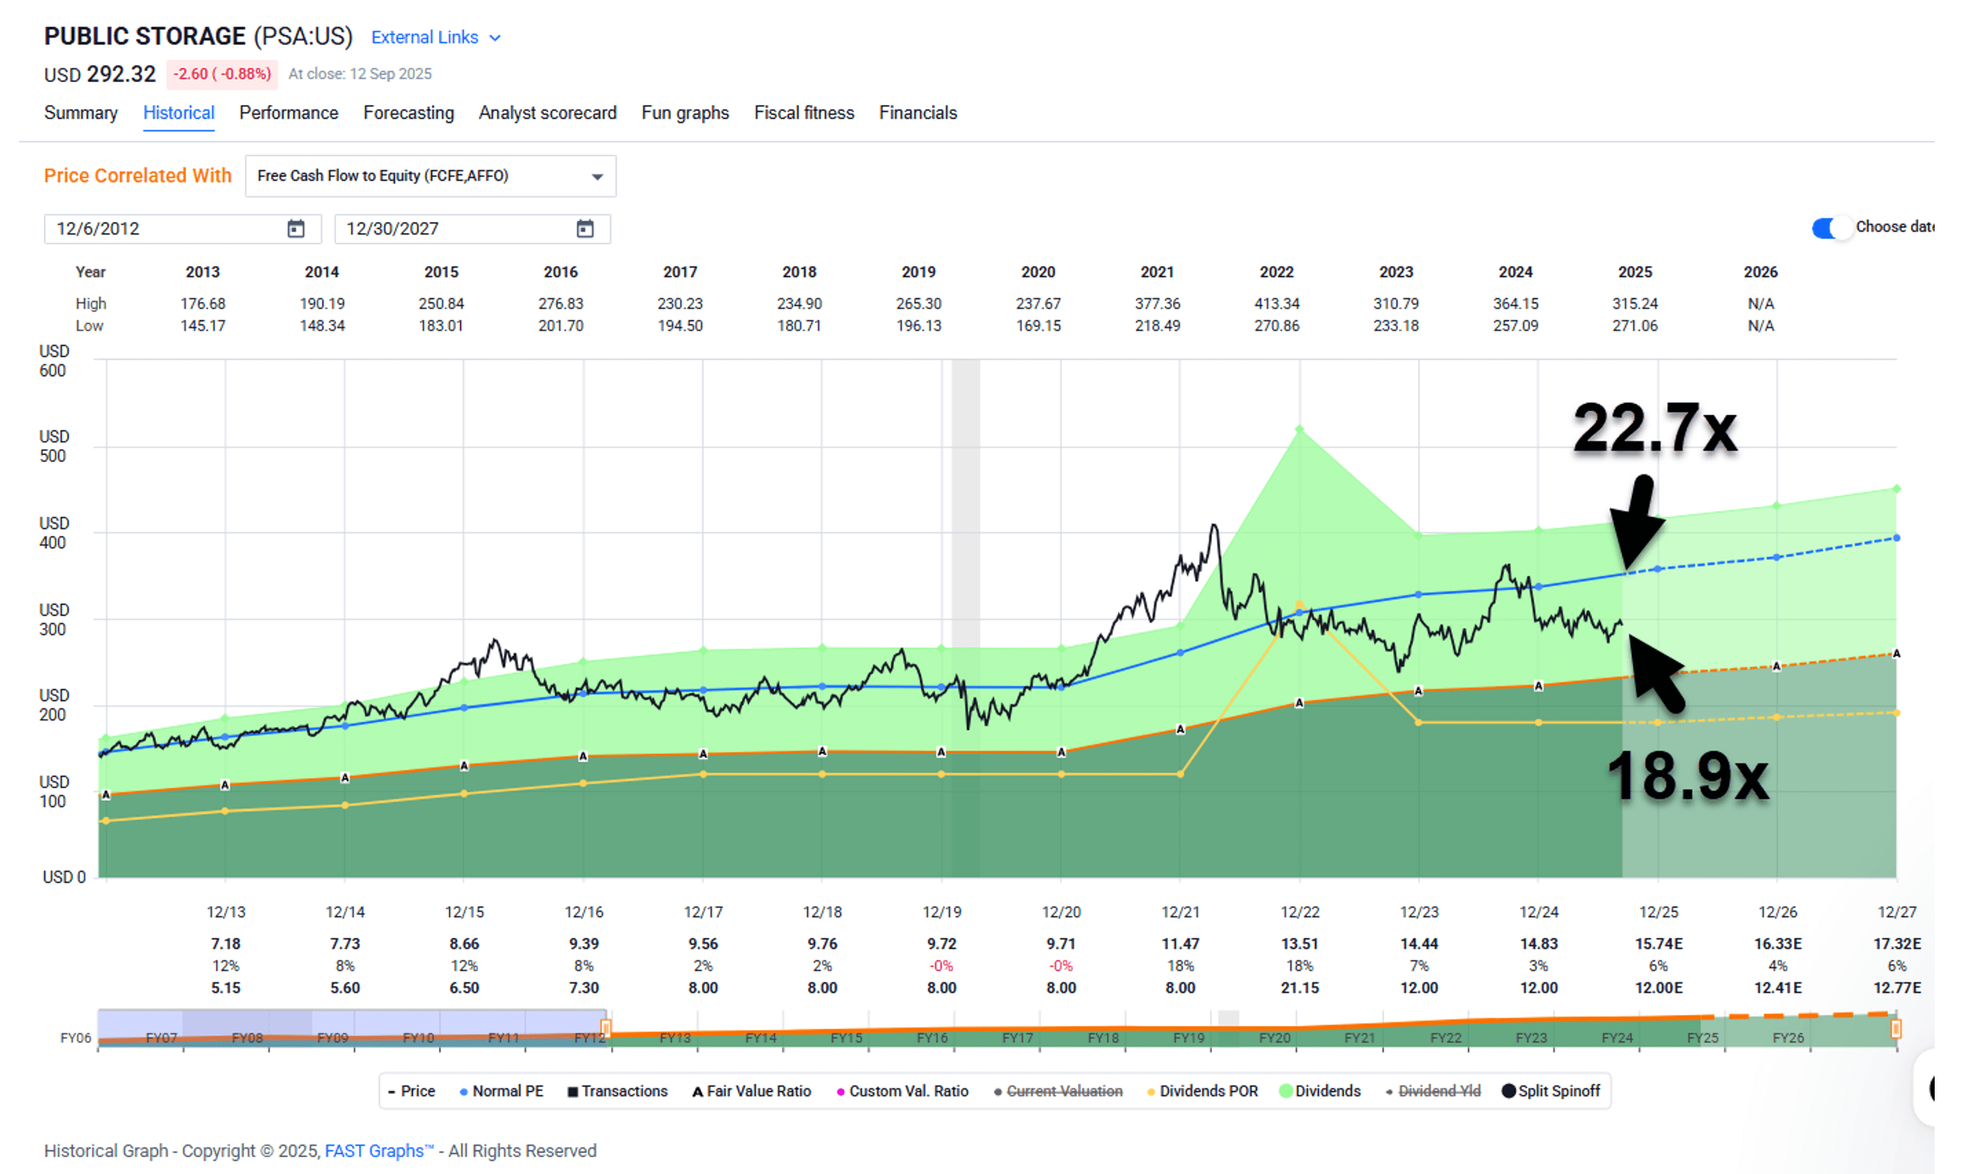Viewport: 1968px width, 1174px height.
Task: Click the 2025 column header in the table
Action: point(1635,272)
